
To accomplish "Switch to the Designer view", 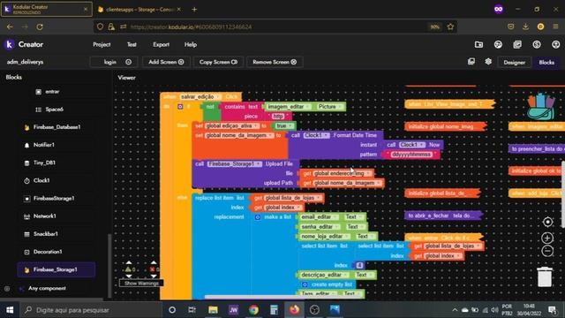I will click(x=514, y=63).
